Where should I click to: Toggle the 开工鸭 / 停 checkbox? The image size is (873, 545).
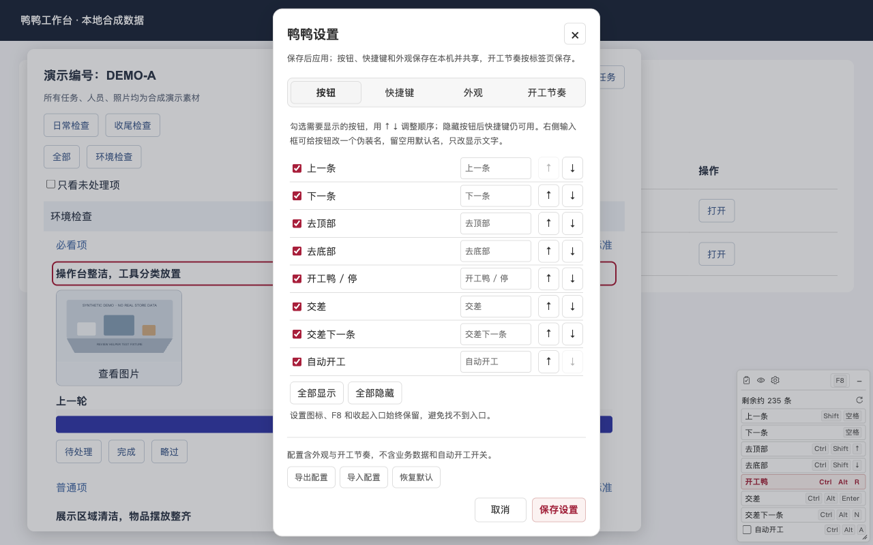click(297, 279)
